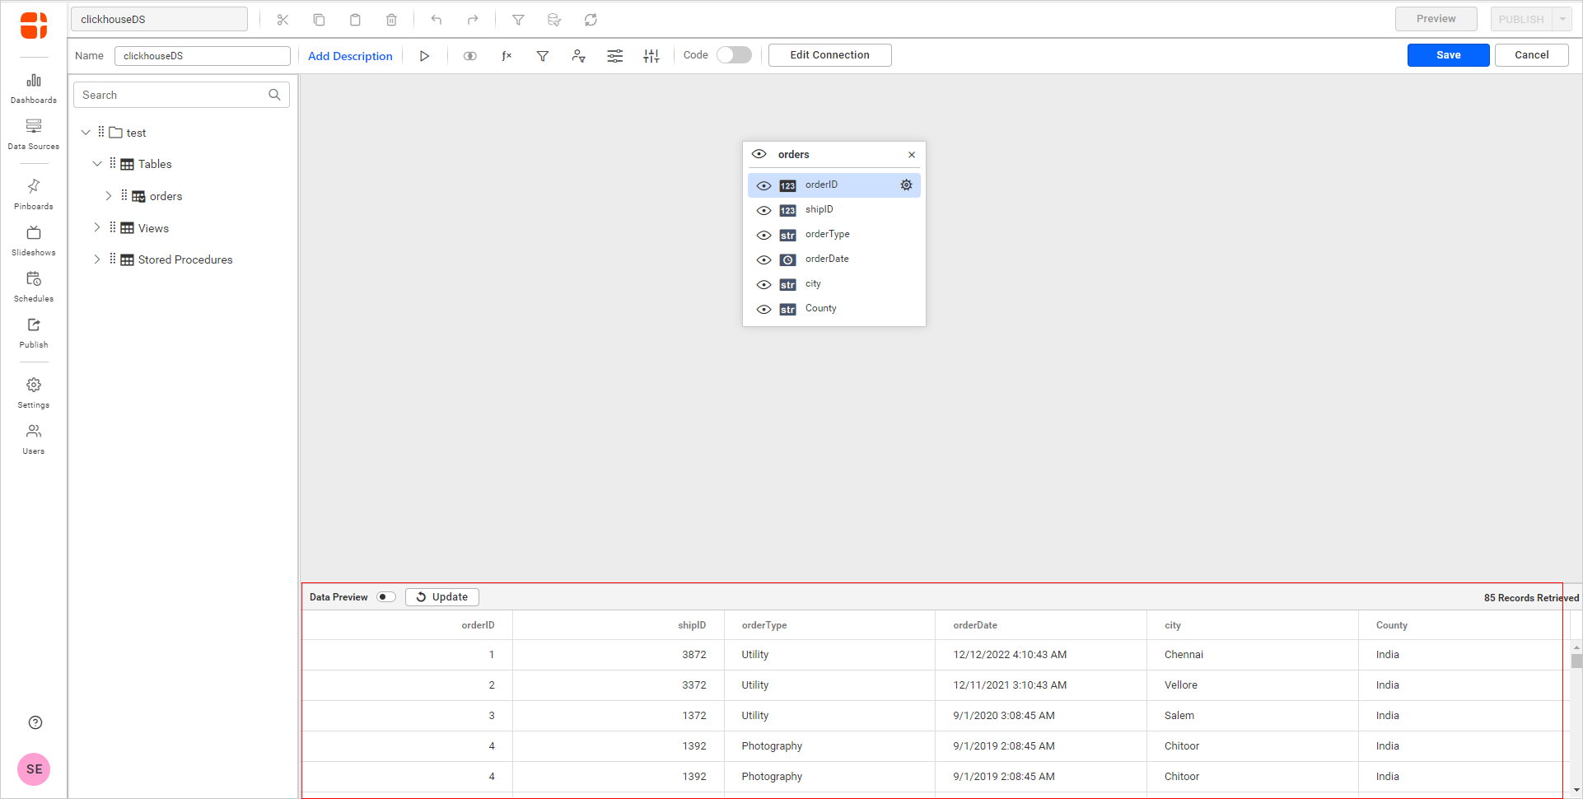Collapse the test schema node

[x=86, y=133]
